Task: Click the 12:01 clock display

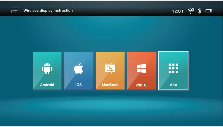Action: (178, 11)
